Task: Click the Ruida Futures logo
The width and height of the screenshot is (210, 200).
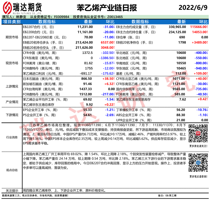Action: pyautogui.click(x=22, y=7)
